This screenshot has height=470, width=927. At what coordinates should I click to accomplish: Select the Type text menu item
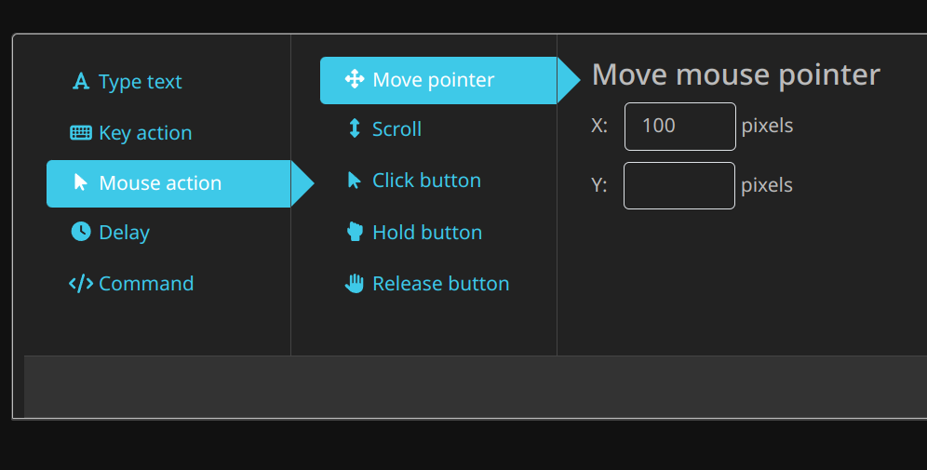coord(141,82)
